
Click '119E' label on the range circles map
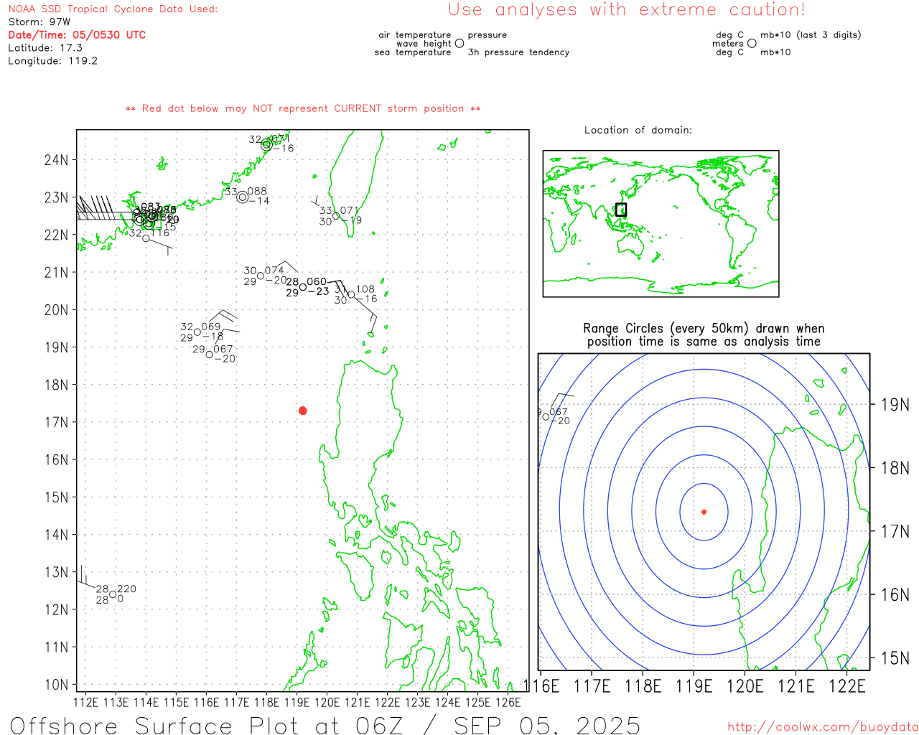coord(694,686)
